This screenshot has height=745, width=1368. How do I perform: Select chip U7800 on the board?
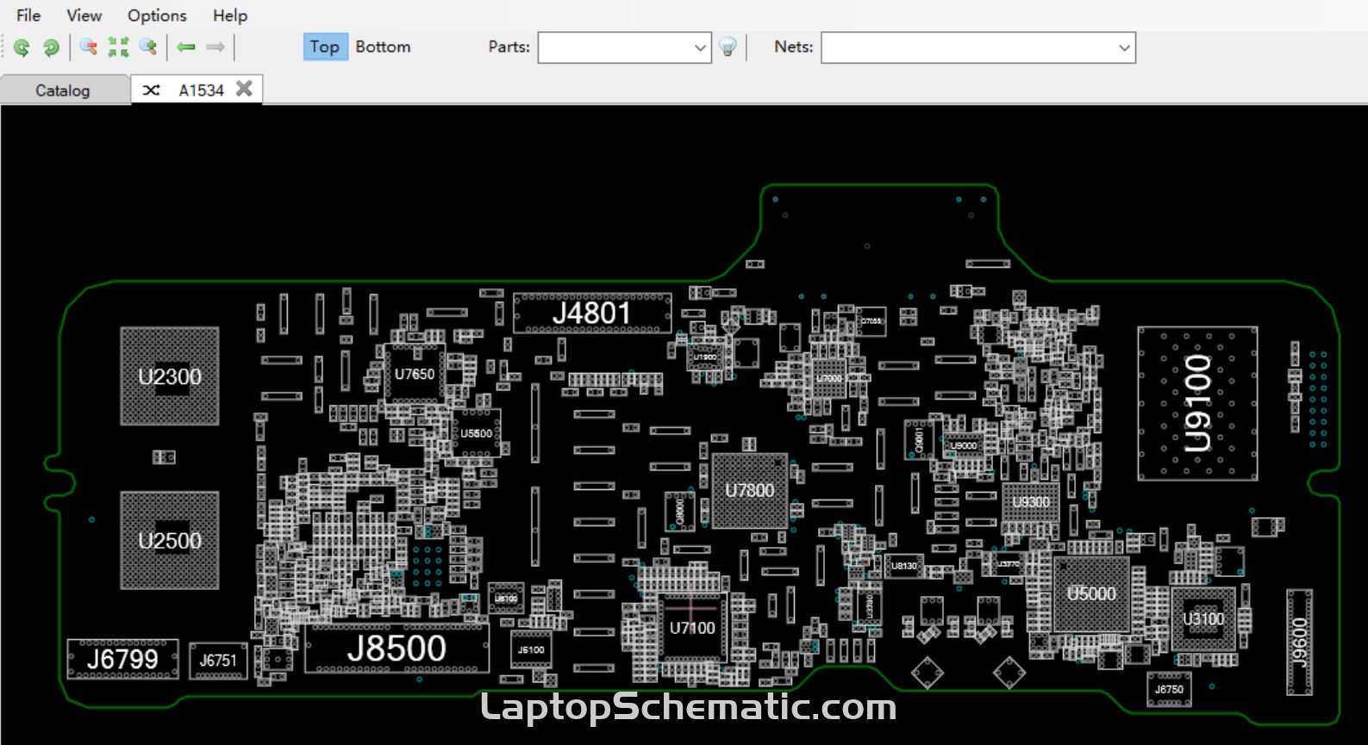[x=750, y=491]
